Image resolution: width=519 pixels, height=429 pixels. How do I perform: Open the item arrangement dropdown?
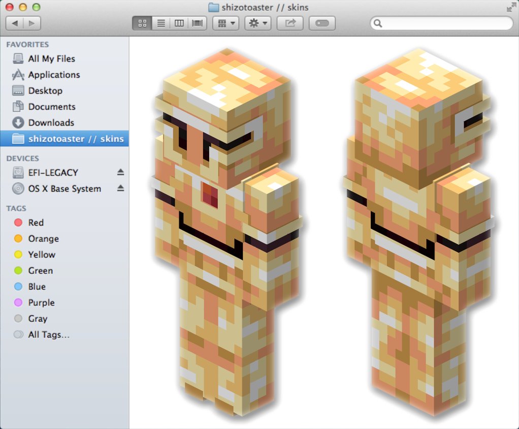tap(226, 23)
